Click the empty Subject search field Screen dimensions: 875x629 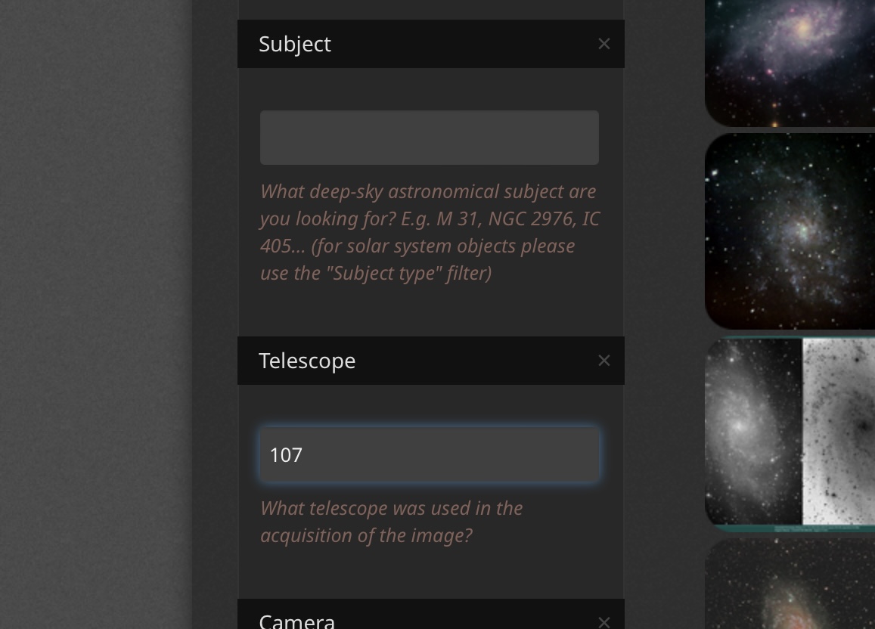click(429, 138)
